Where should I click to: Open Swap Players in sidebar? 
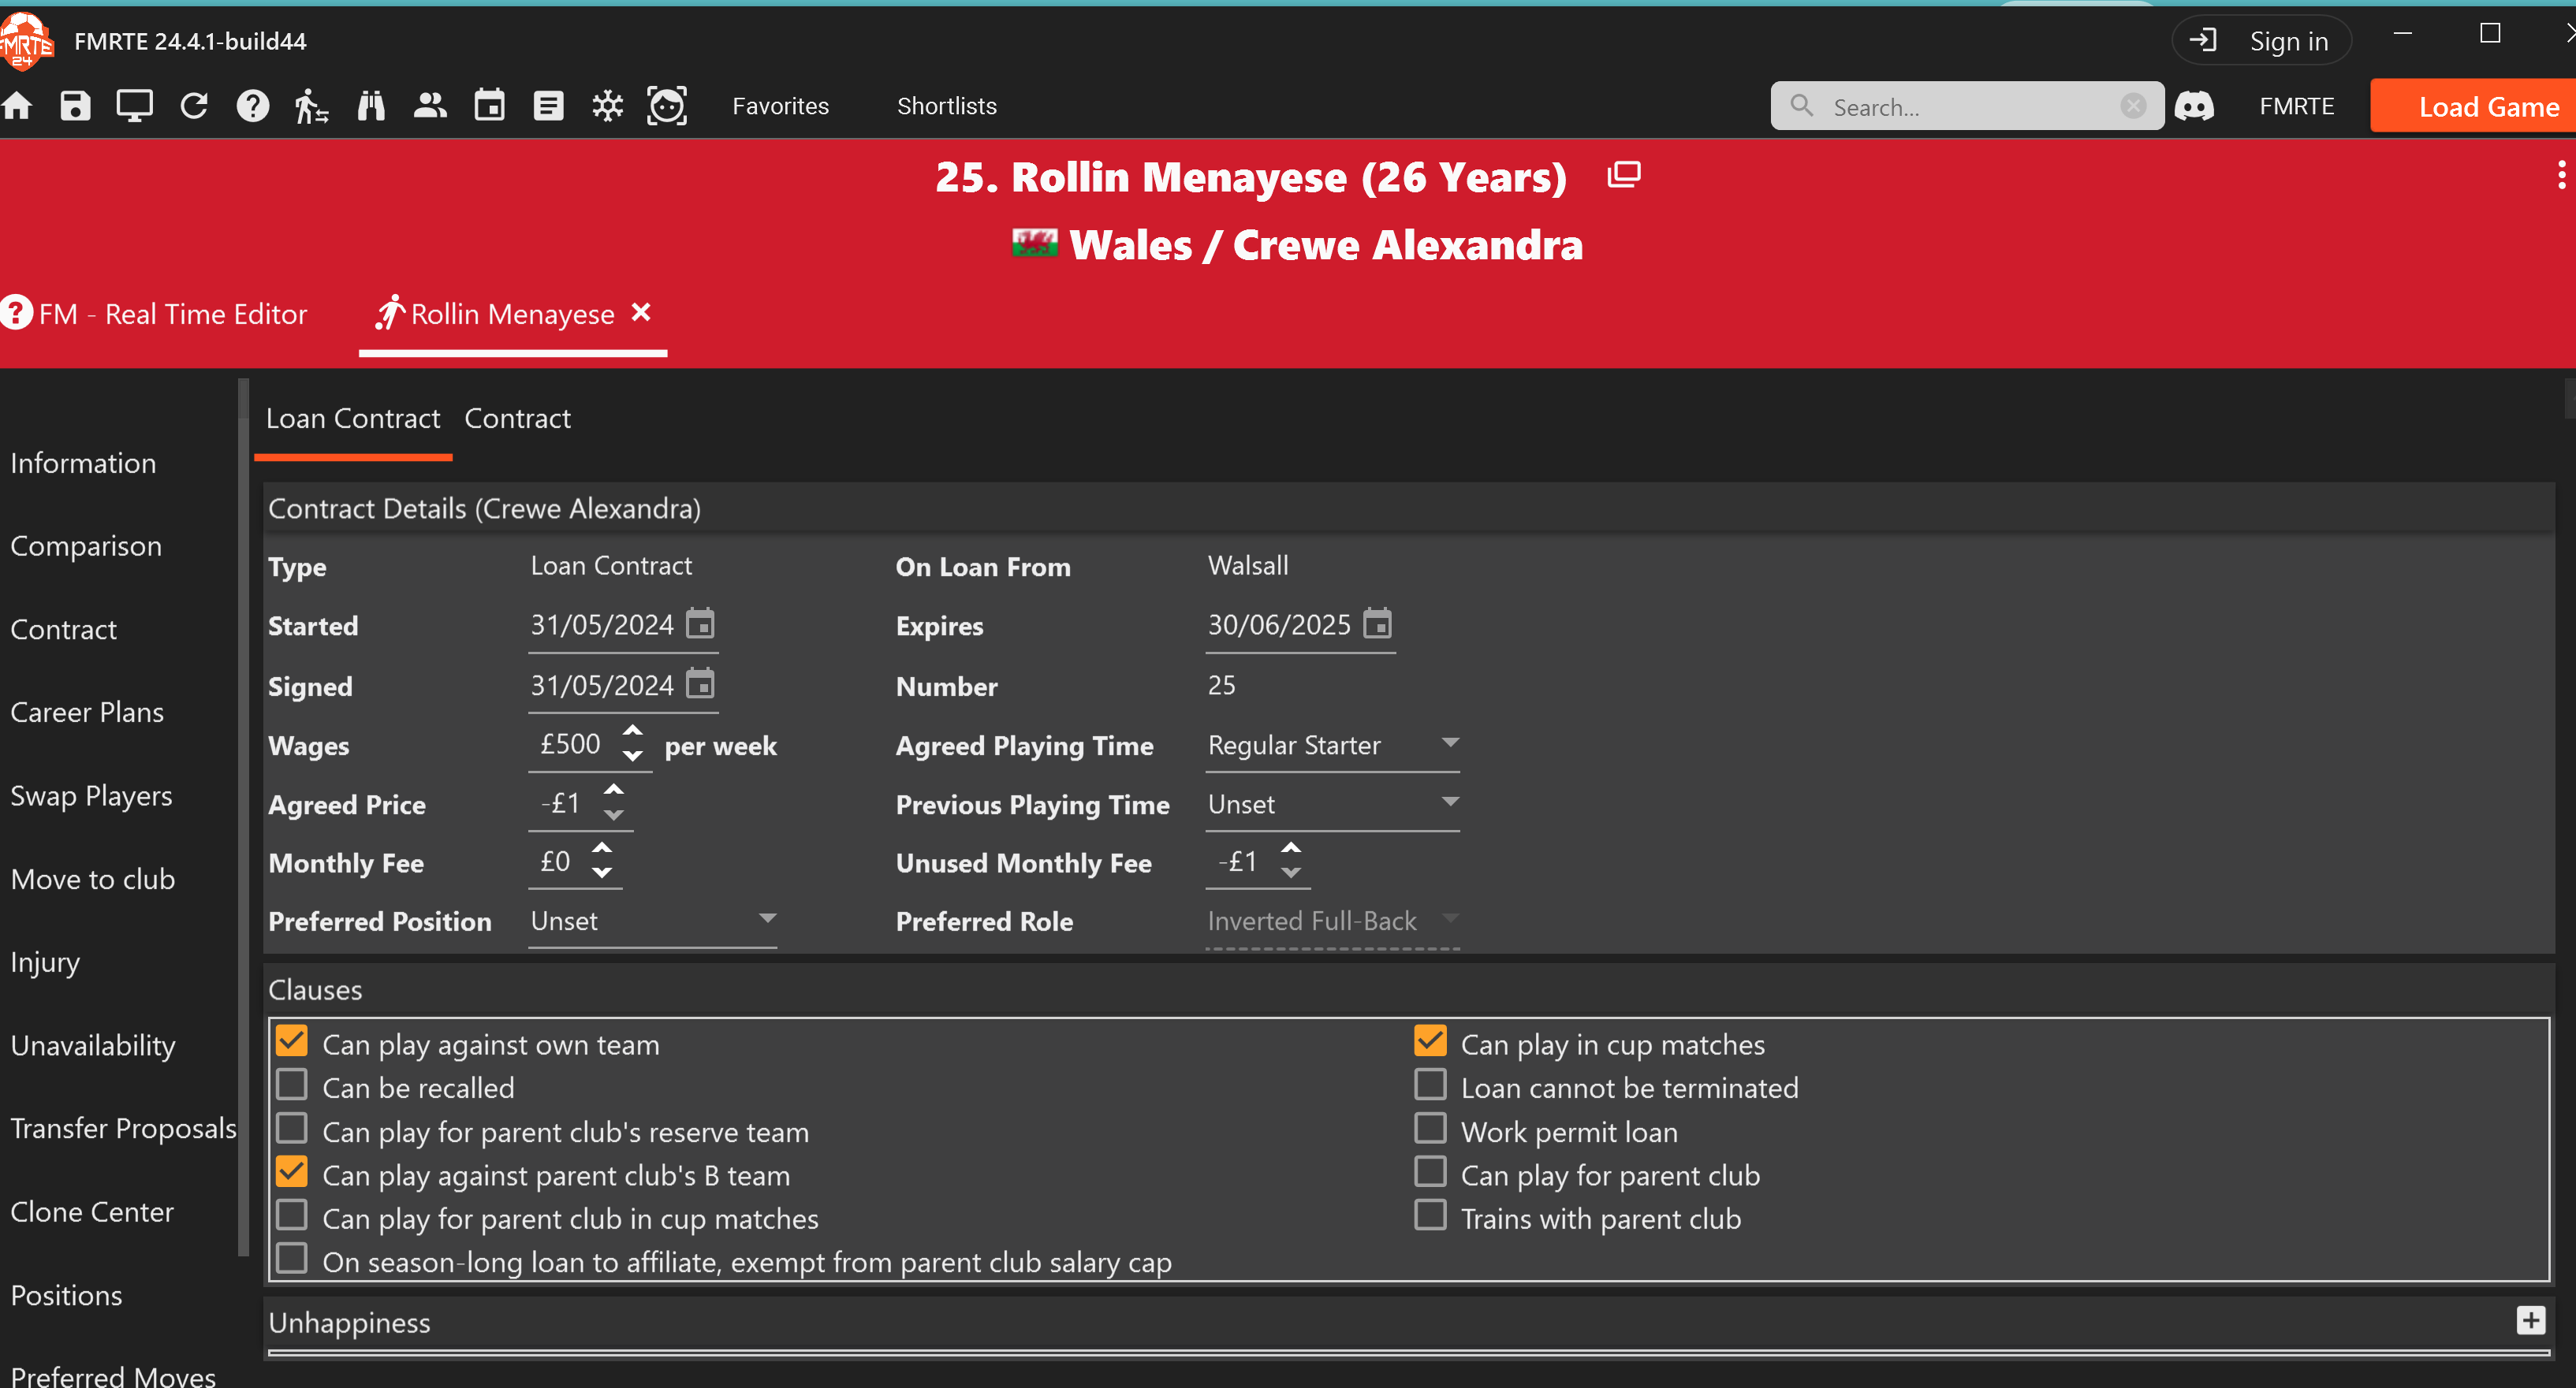[x=91, y=795]
